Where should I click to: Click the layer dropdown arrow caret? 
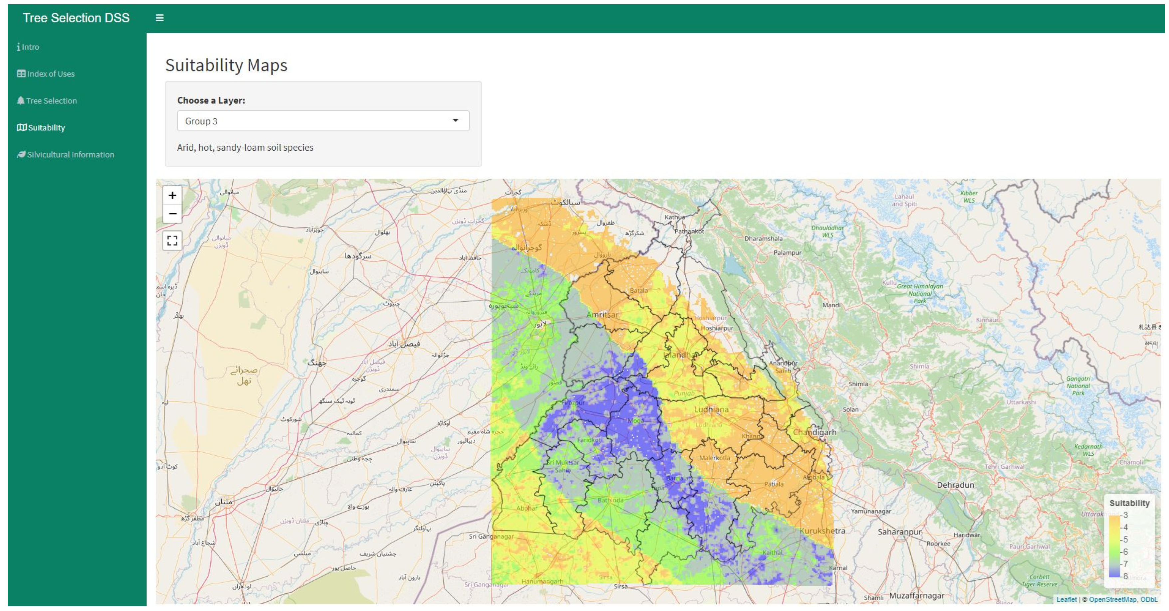click(455, 120)
